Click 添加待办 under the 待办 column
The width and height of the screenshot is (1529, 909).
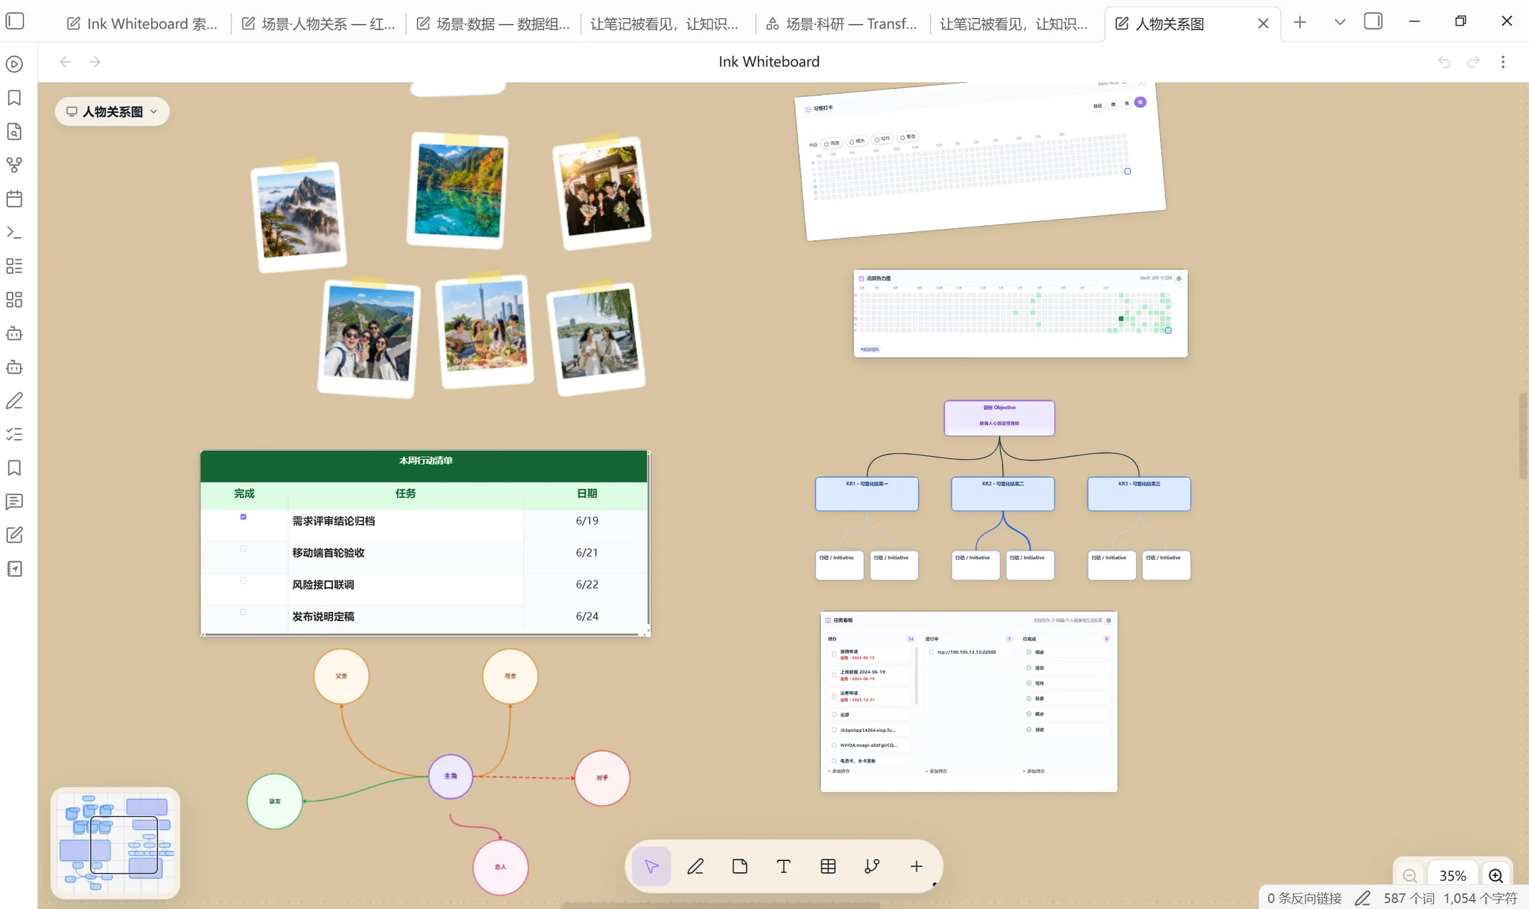tap(839, 771)
